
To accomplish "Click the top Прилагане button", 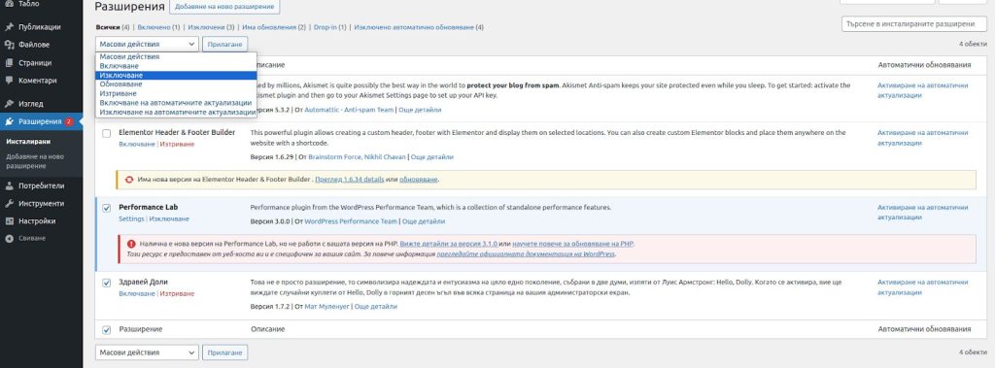I will coord(225,44).
